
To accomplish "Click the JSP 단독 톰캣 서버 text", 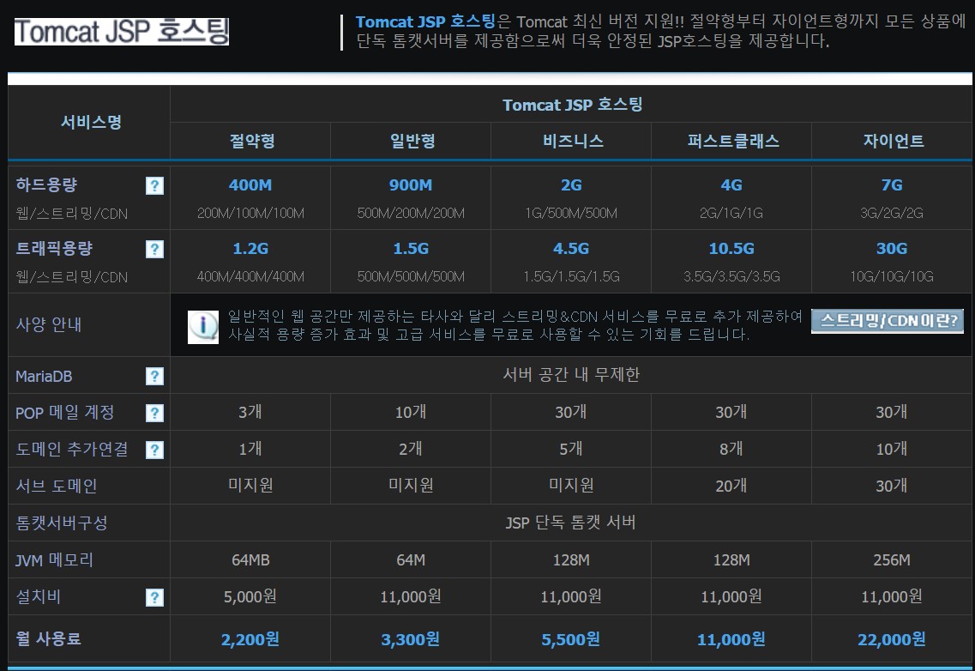I will (571, 522).
